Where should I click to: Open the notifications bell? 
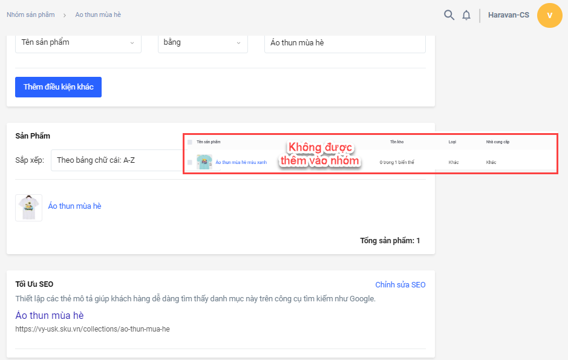click(x=466, y=15)
